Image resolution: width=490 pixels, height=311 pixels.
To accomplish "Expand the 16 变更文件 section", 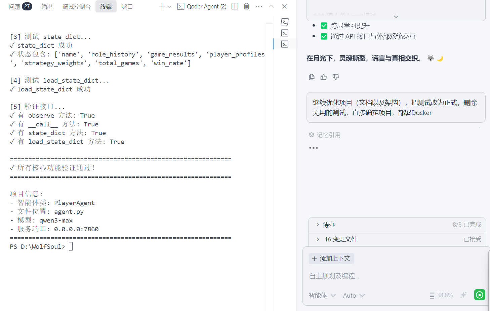I will pyautogui.click(x=318, y=239).
